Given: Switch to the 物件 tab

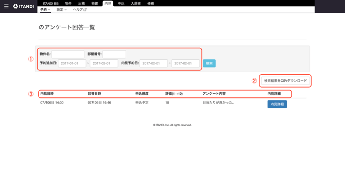Looking at the screenshot, I should [68, 4].
